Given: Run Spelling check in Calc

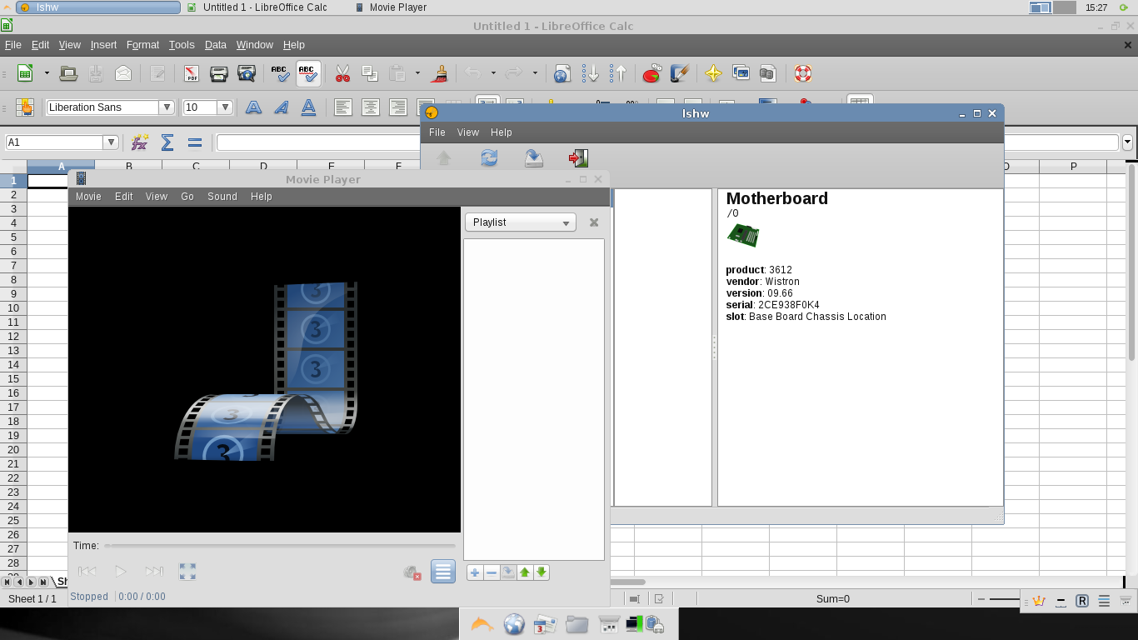Looking at the screenshot, I should coord(280,73).
